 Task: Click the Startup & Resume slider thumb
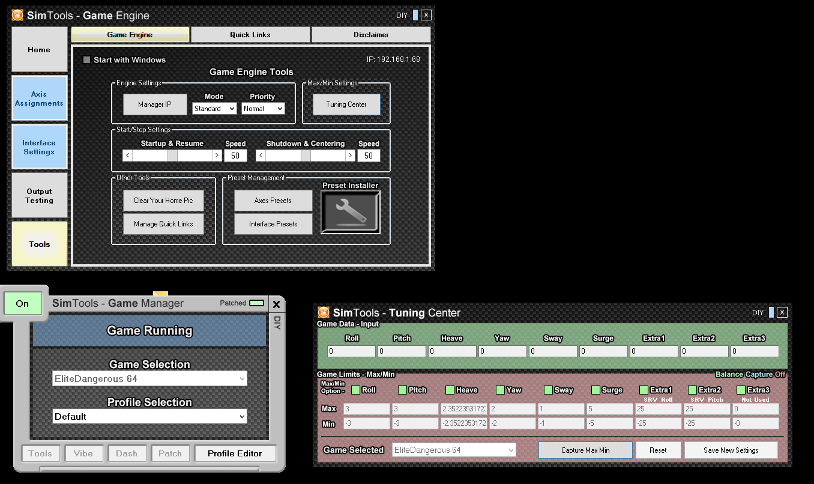pos(172,156)
